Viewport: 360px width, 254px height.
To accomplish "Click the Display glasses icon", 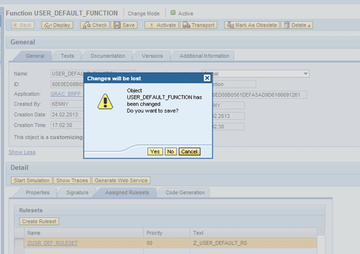I will coord(48,26).
